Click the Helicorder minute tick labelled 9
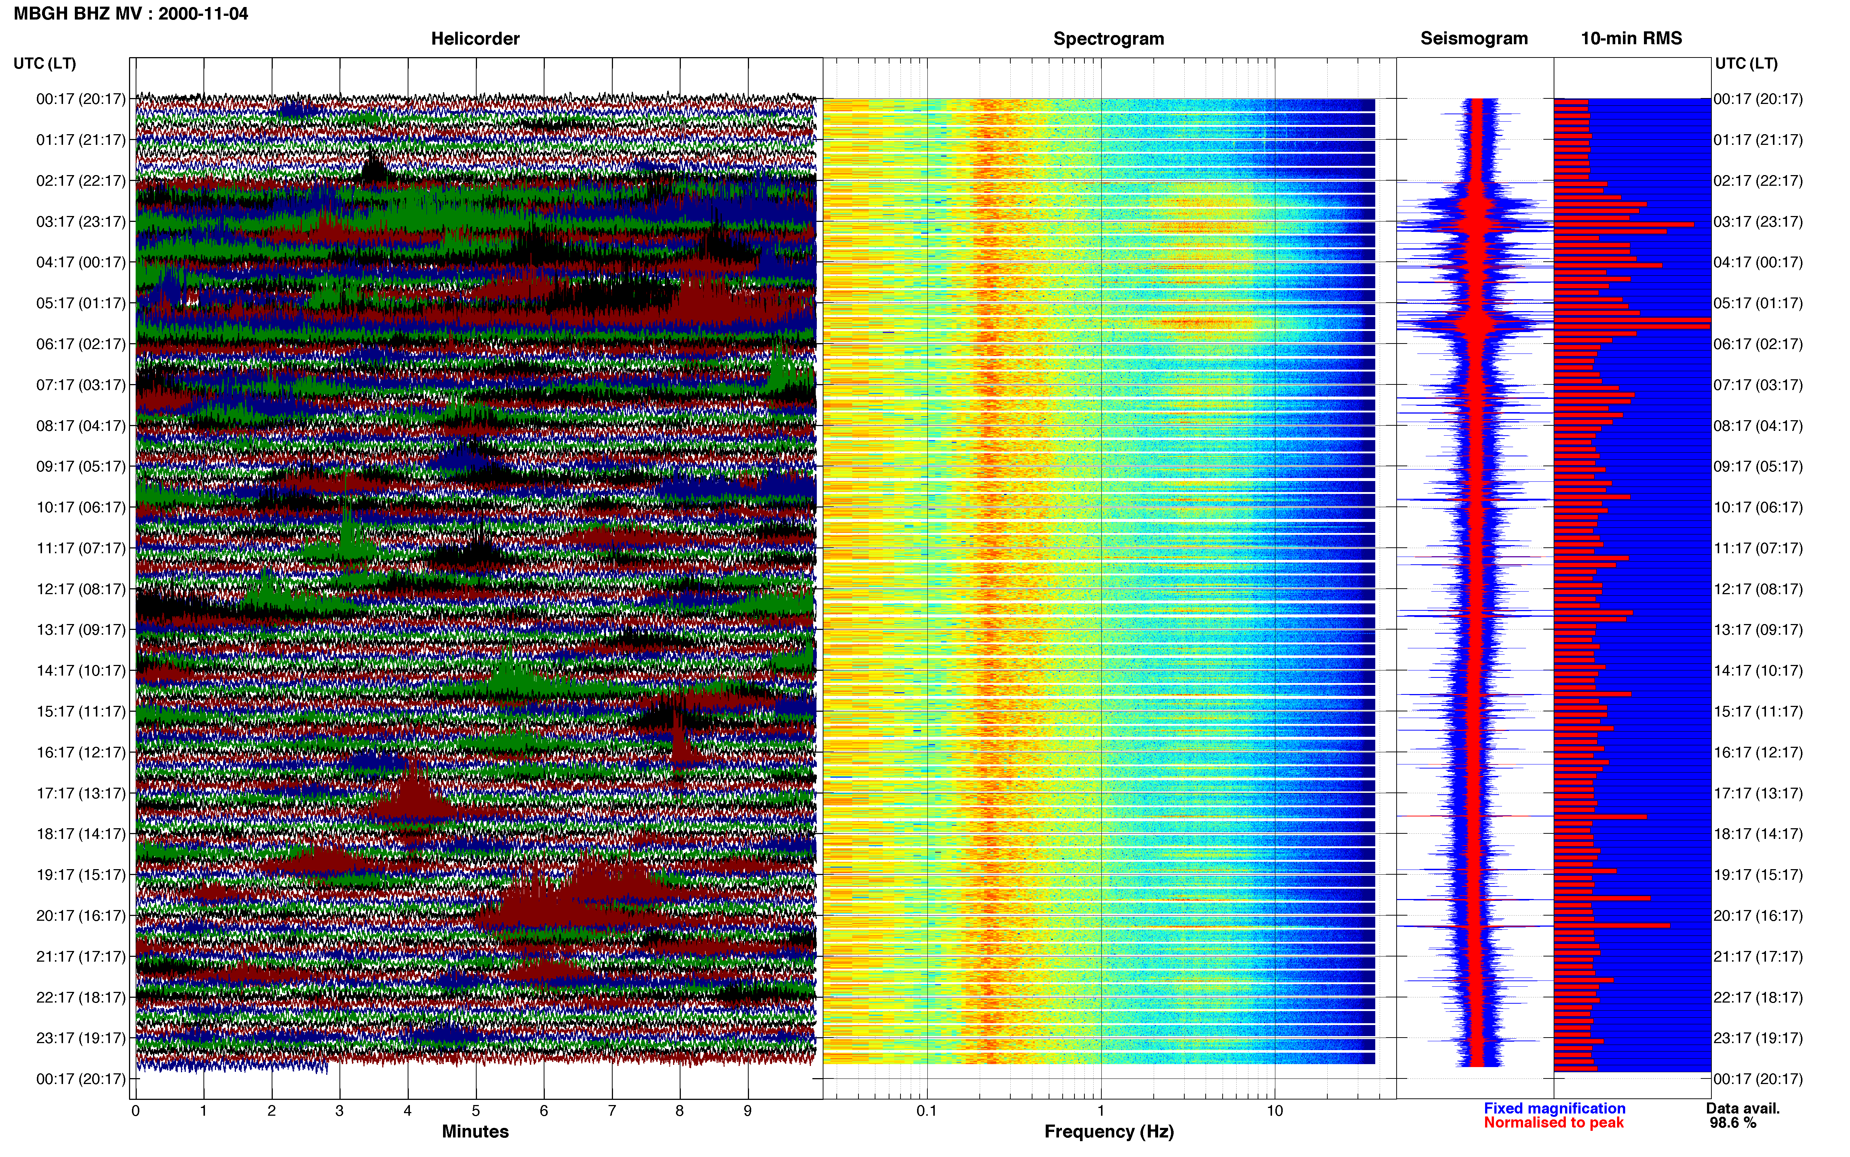The height and width of the screenshot is (1157, 1850). 748,1111
